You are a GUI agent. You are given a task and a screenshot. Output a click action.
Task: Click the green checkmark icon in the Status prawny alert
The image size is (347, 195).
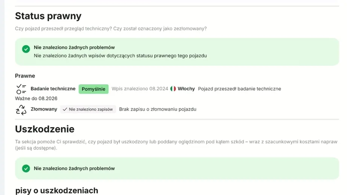pyautogui.click(x=26, y=49)
